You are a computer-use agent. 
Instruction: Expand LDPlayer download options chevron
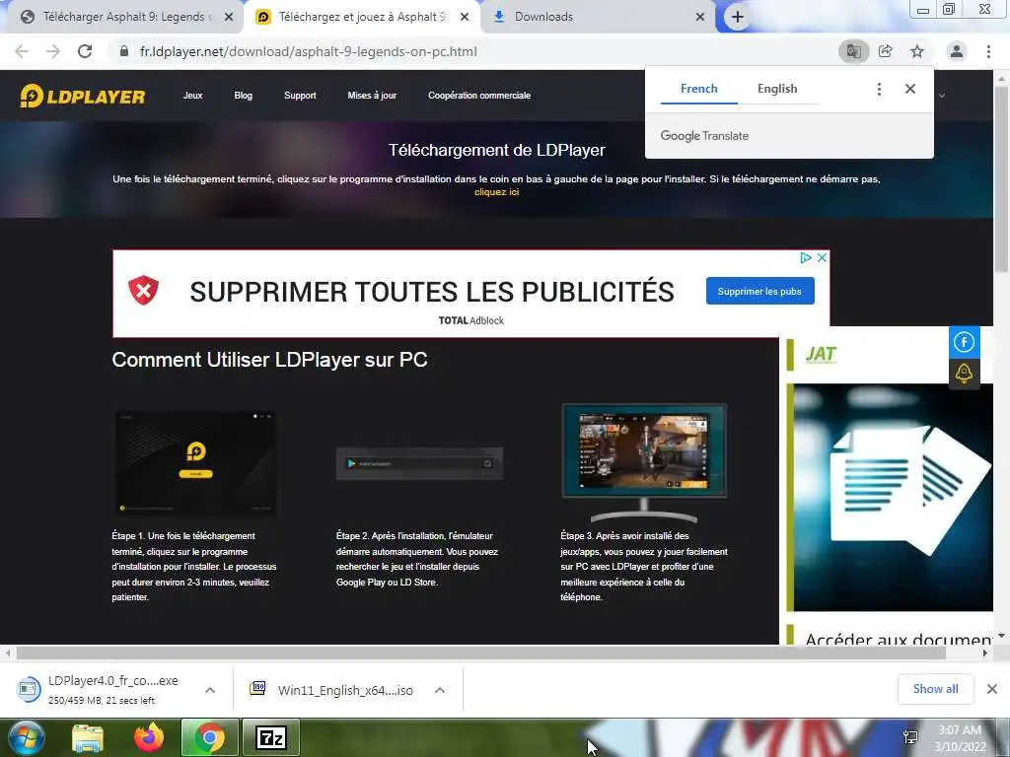[210, 690]
